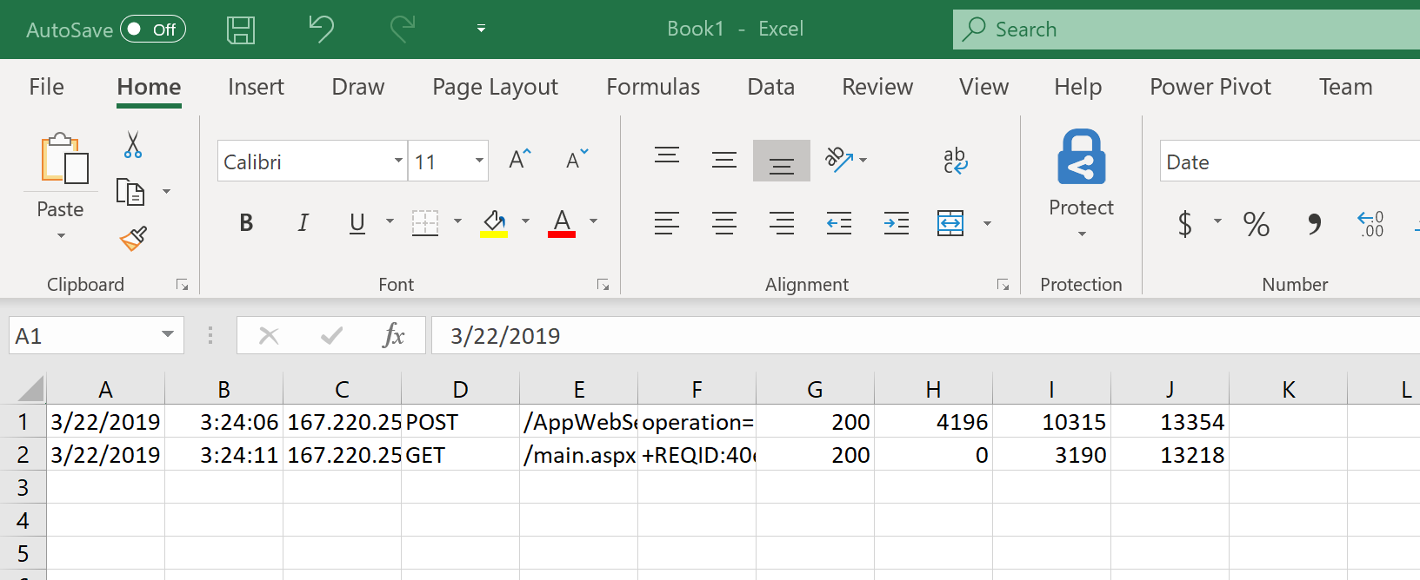
Task: Toggle Underline formatting
Action: coord(357,223)
